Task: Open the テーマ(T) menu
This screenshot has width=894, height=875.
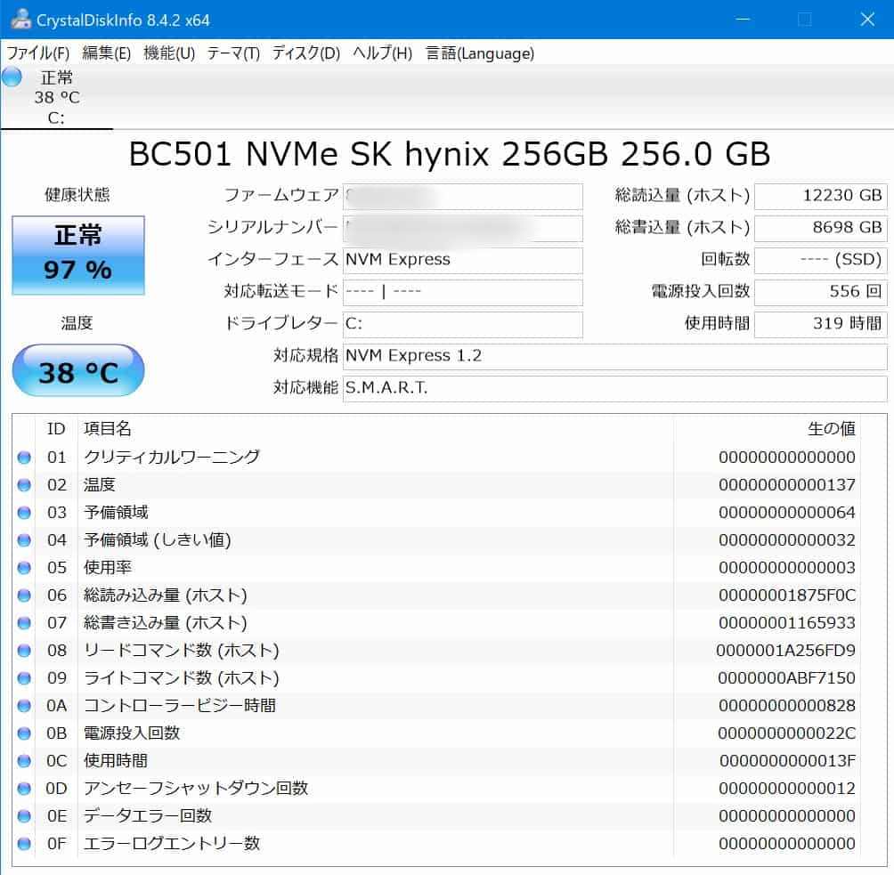Action: (233, 53)
